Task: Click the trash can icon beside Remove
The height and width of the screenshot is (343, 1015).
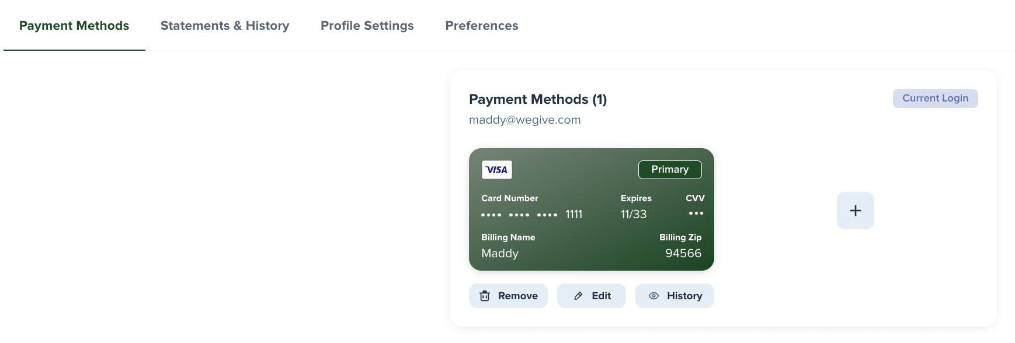Action: (485, 296)
